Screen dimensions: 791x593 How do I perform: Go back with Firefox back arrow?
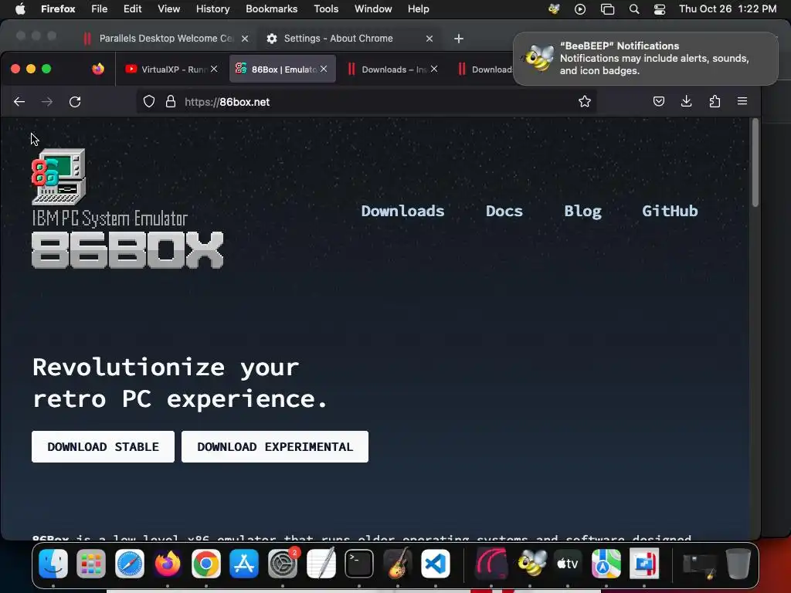point(19,102)
